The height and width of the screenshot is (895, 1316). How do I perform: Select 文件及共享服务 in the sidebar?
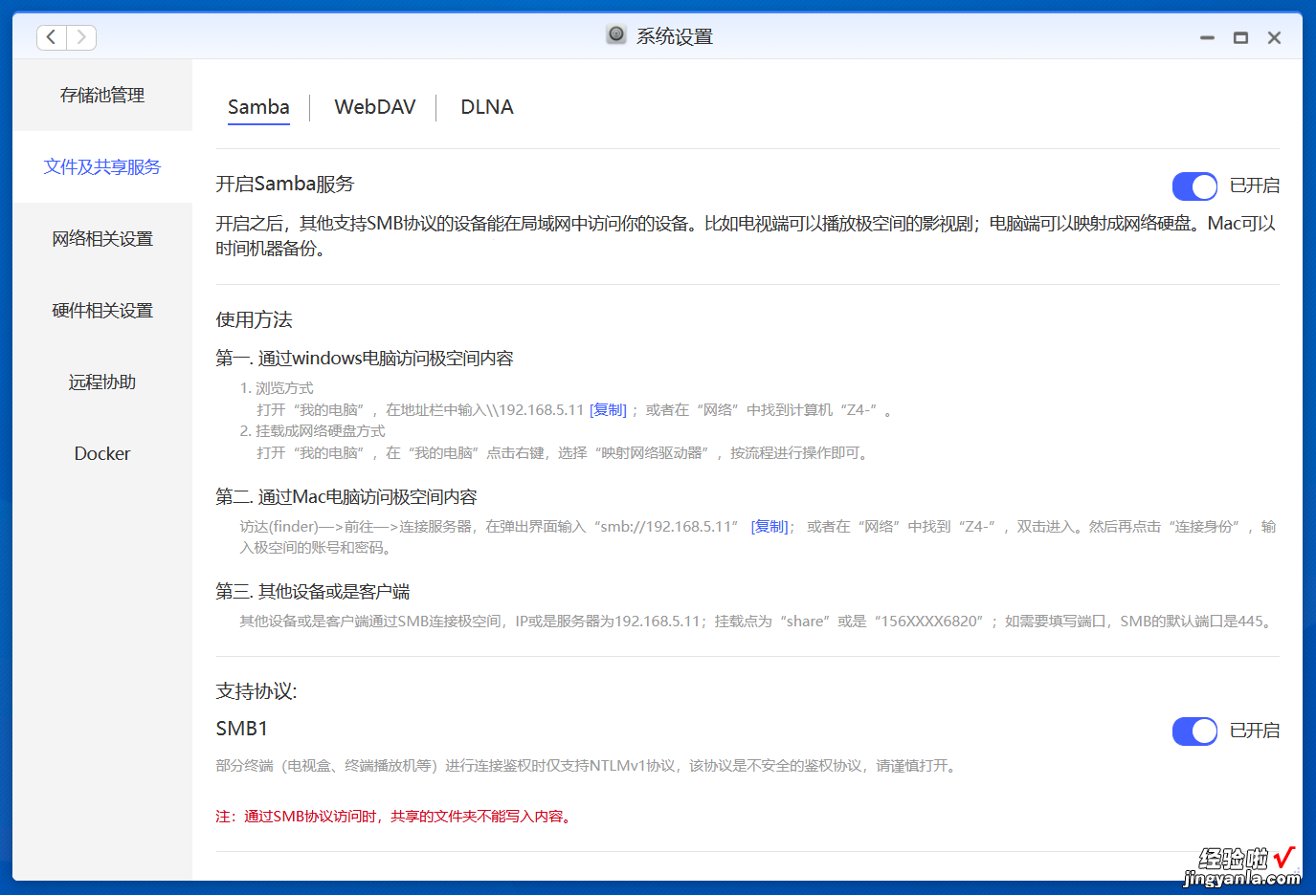[102, 166]
